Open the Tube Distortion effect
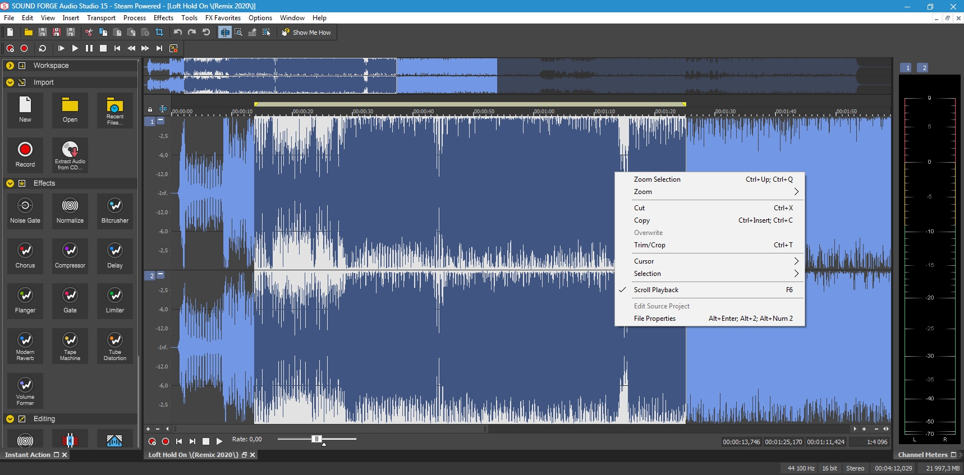964x475 pixels. point(115,345)
